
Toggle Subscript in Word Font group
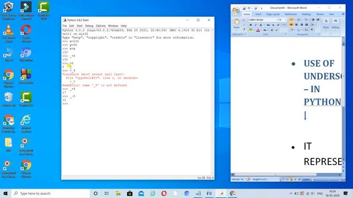coord(274,25)
